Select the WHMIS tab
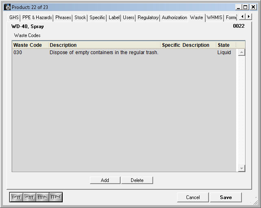The image size is (261, 208). [x=214, y=18]
